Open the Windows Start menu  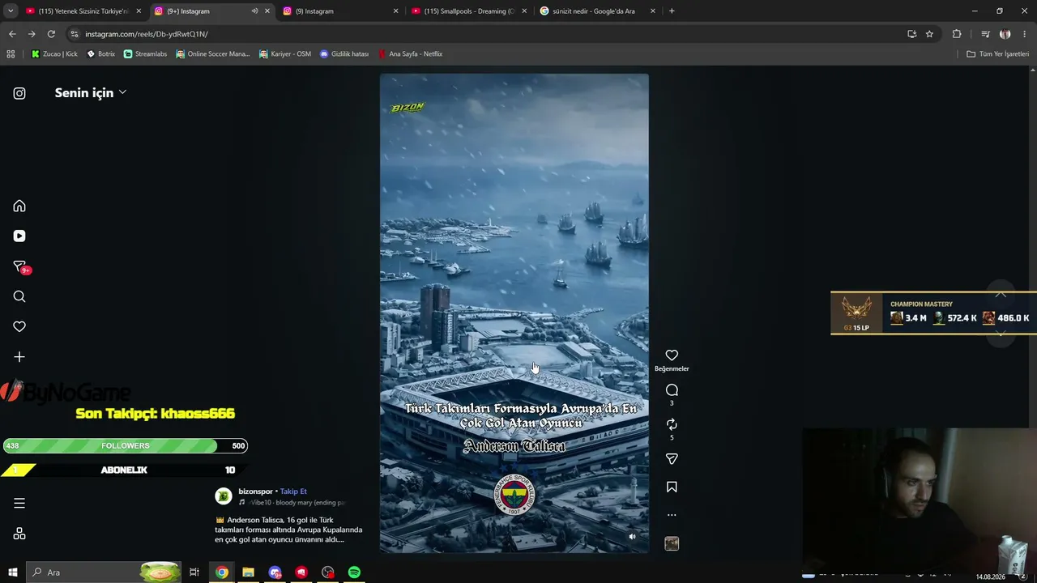[x=13, y=572]
